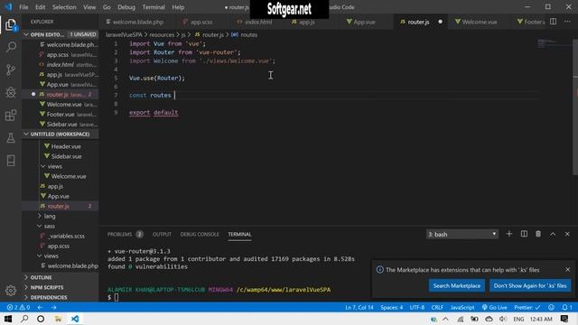
Task: Click the Search Marketplace button
Action: [x=457, y=285]
